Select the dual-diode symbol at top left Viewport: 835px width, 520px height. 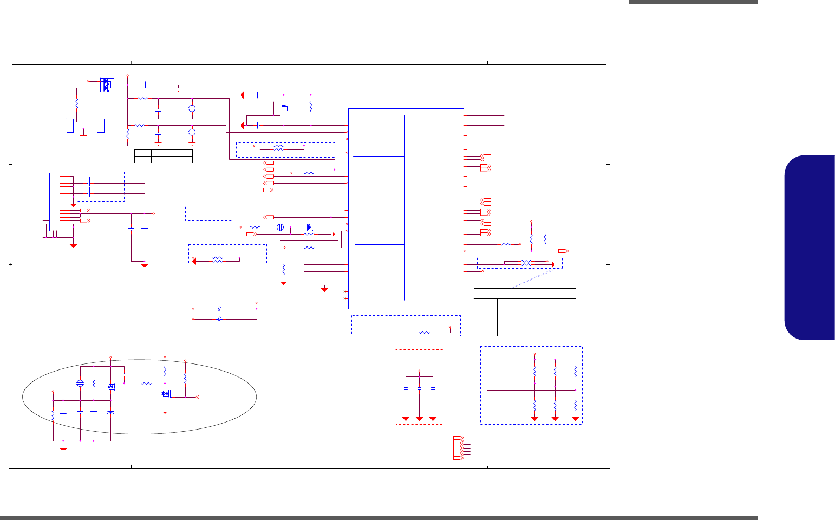(107, 84)
